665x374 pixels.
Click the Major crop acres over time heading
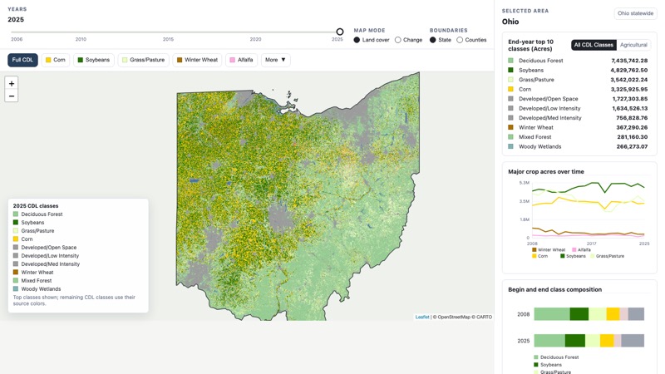(546, 172)
